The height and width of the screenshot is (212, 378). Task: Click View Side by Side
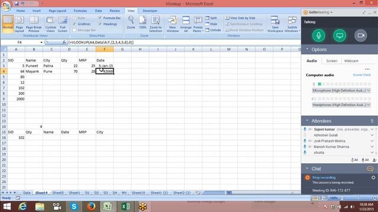pos(240,18)
